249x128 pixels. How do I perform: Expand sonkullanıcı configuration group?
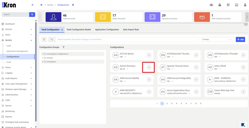click(73, 62)
